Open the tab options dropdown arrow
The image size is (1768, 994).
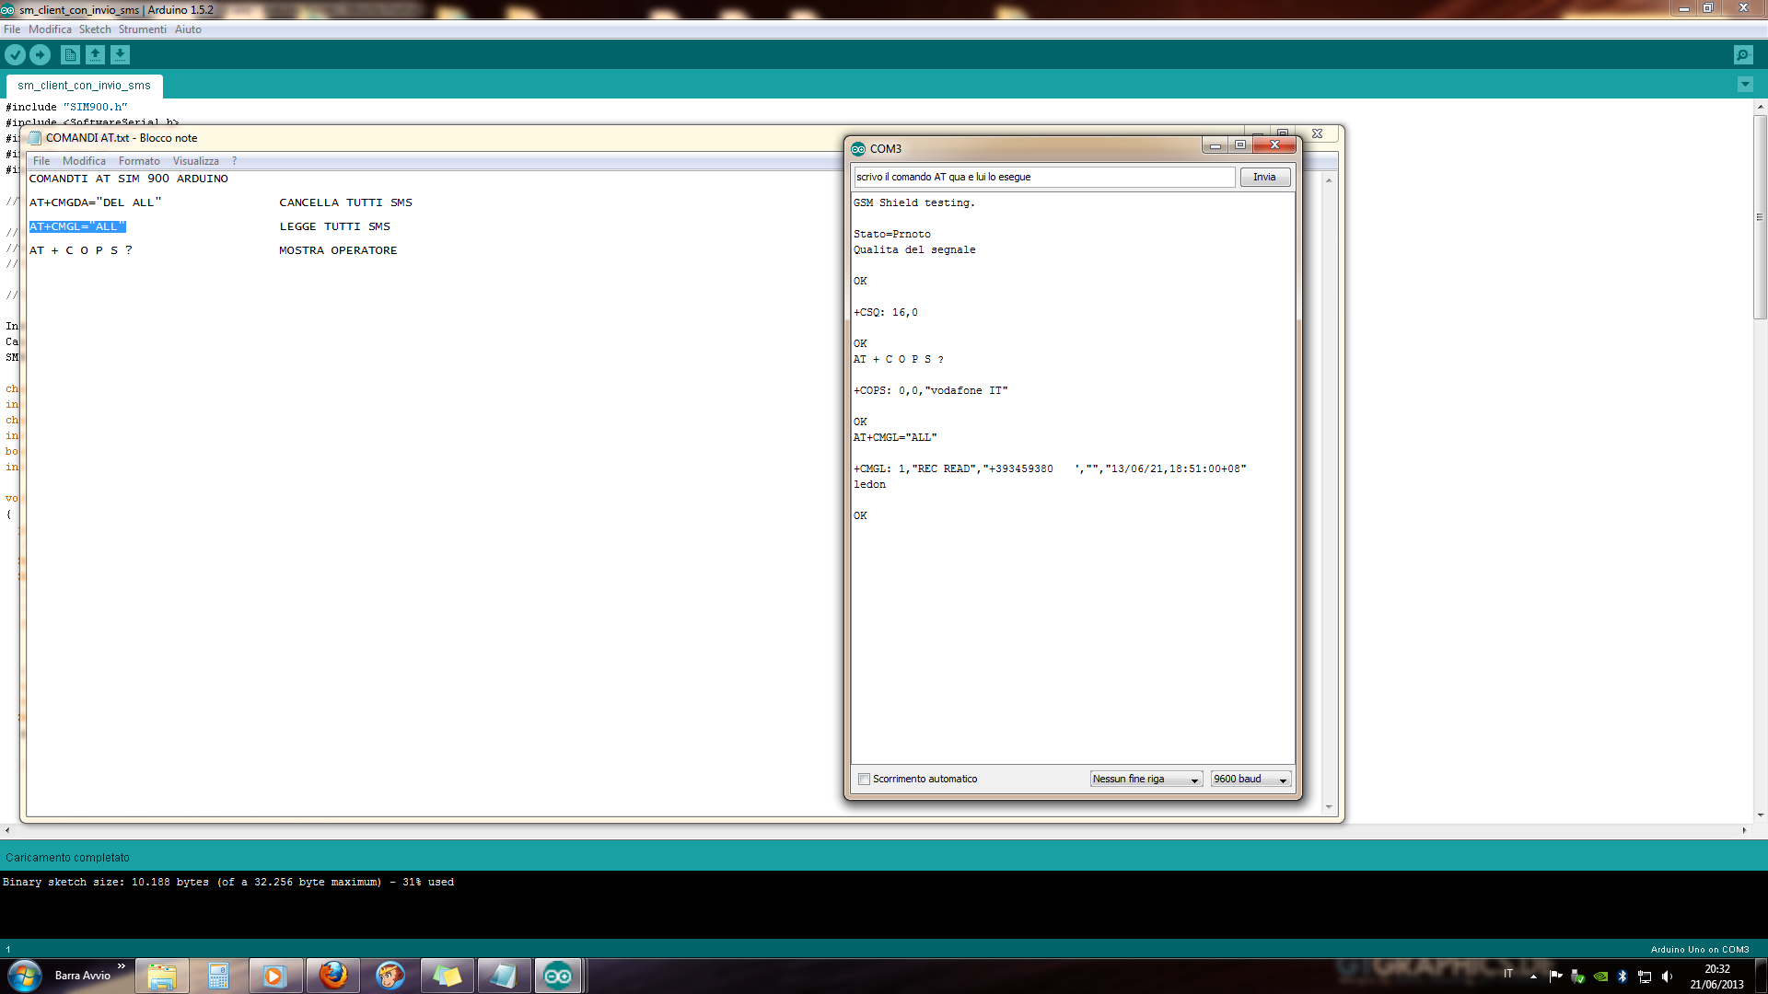[1744, 85]
